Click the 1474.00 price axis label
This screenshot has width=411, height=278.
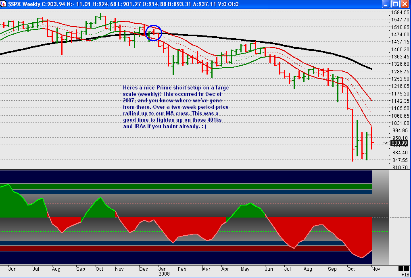click(400, 35)
